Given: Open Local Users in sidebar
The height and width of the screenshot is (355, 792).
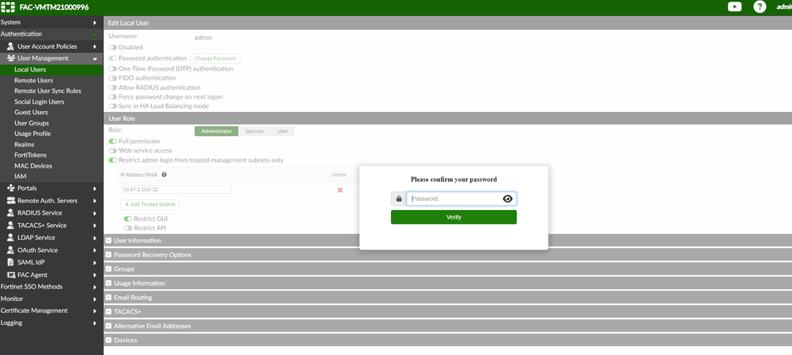Looking at the screenshot, I should pyautogui.click(x=51, y=70).
